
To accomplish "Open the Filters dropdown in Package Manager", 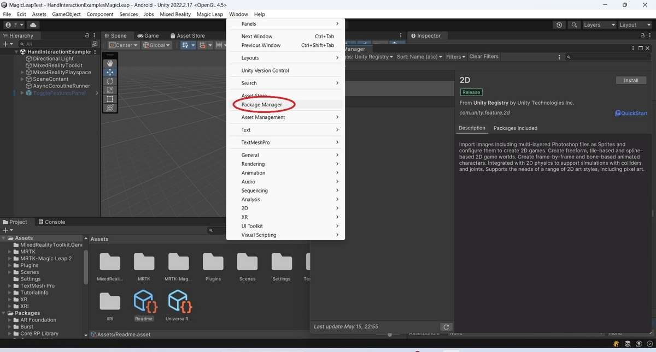I will click(x=455, y=57).
